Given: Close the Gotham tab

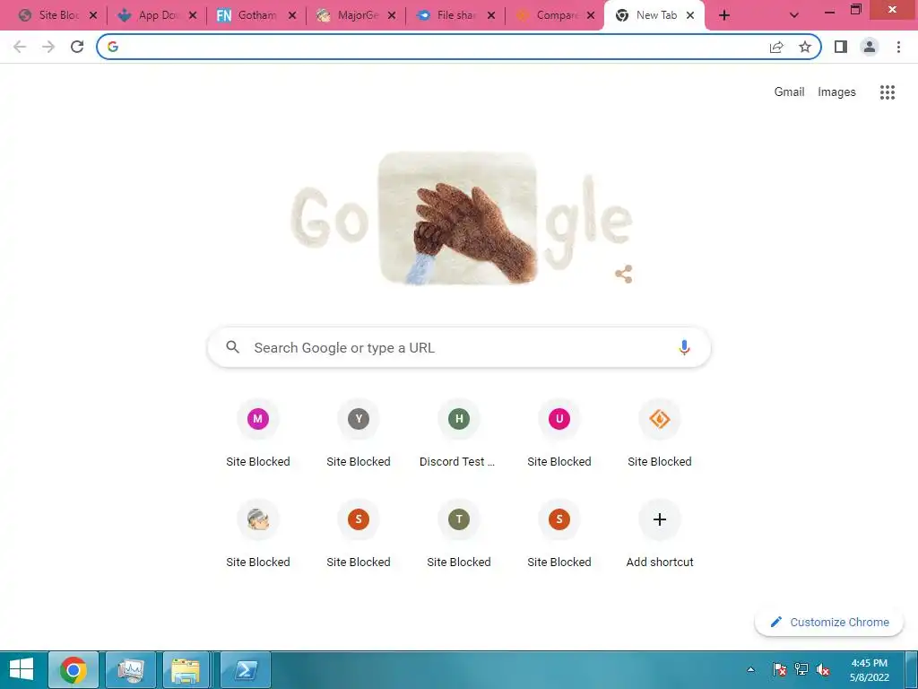Looking at the screenshot, I should pos(292,16).
